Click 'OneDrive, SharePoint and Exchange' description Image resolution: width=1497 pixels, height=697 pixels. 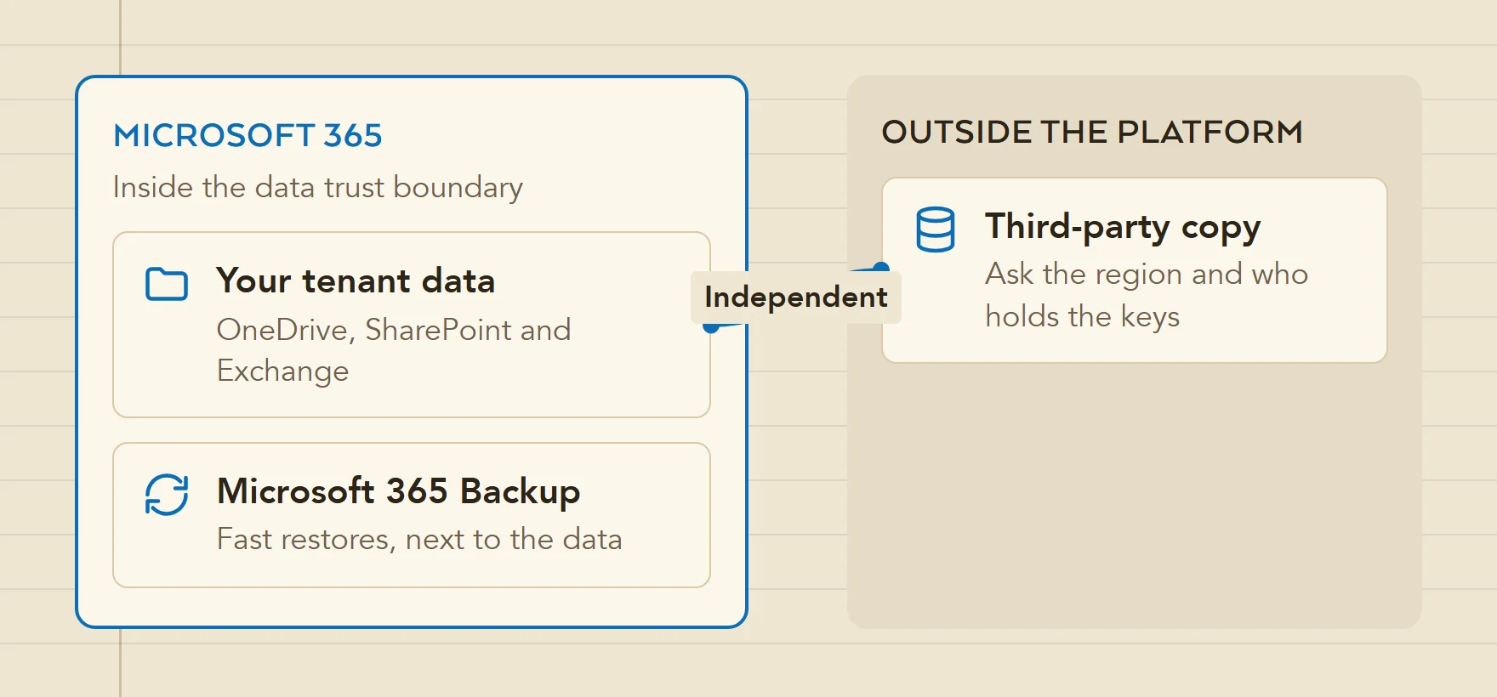(x=394, y=350)
